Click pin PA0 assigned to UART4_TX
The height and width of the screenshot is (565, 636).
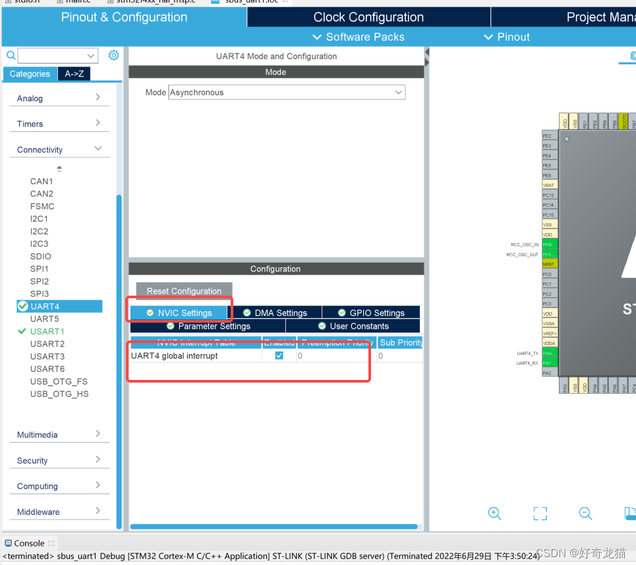click(550, 353)
